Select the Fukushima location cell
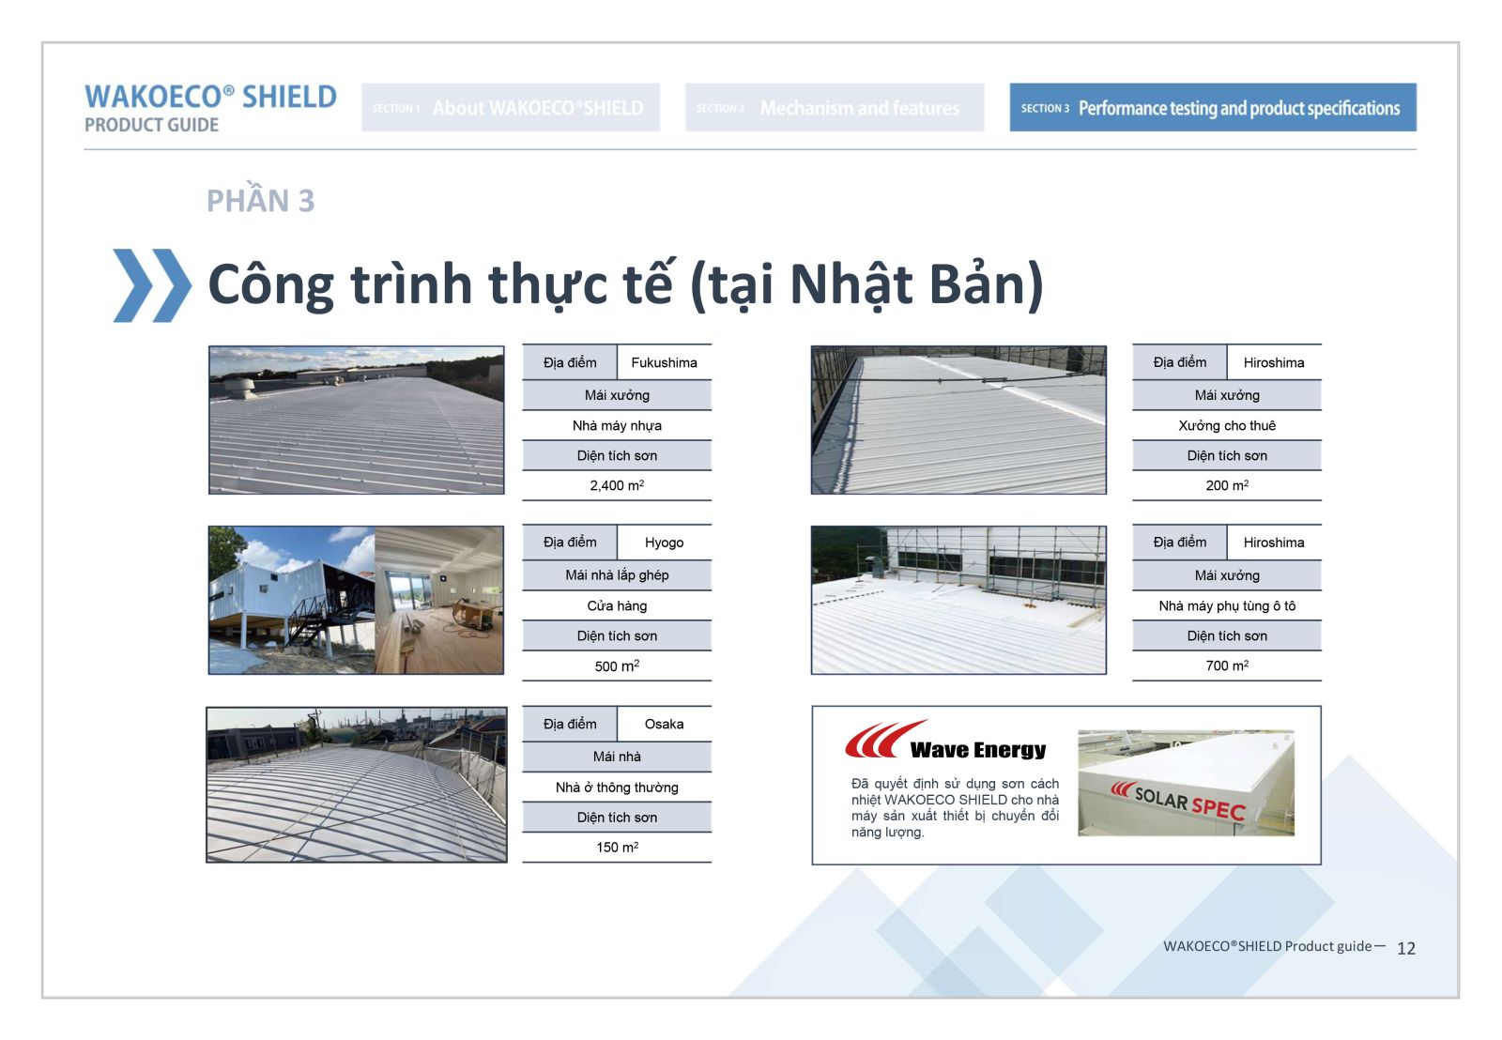 tap(665, 362)
